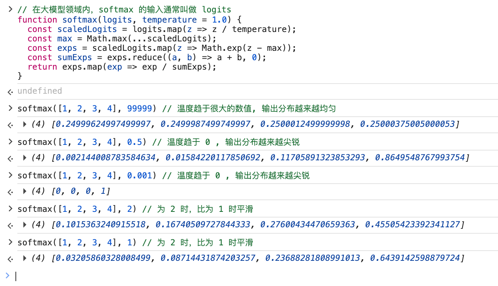Expand the array output starting with 0.1015
The height and width of the screenshot is (286, 498).
(24, 225)
